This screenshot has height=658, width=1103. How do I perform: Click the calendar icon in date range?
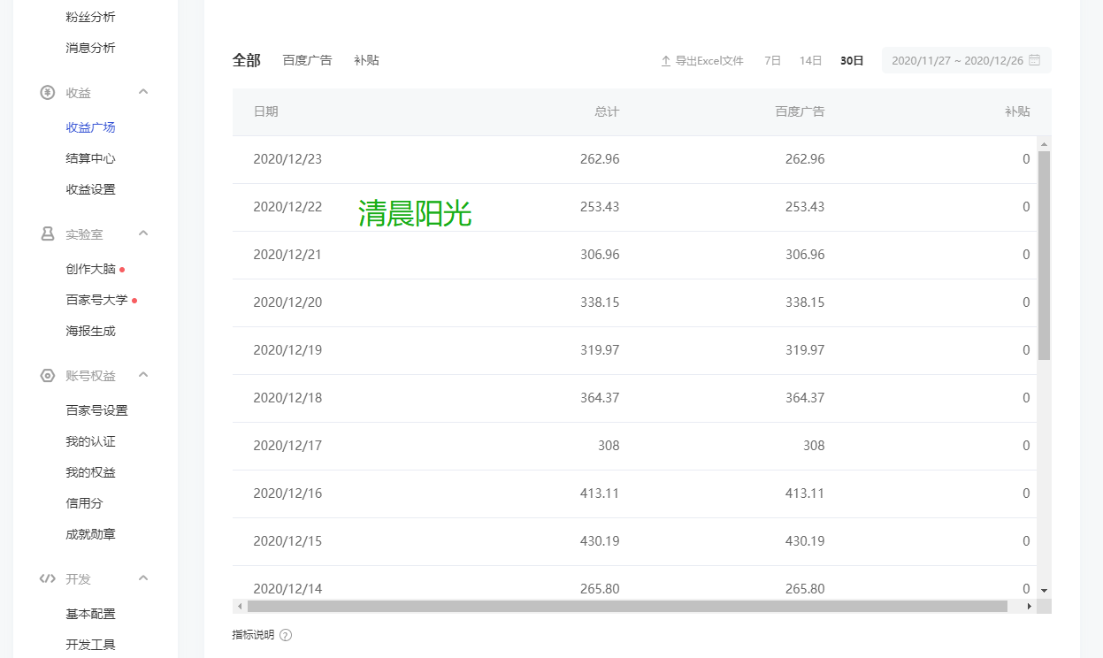(1034, 61)
